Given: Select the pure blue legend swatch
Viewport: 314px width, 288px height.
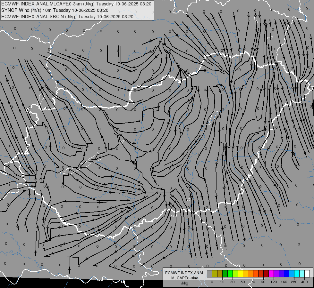Looking at the screenshot, I should (x=287, y=274).
